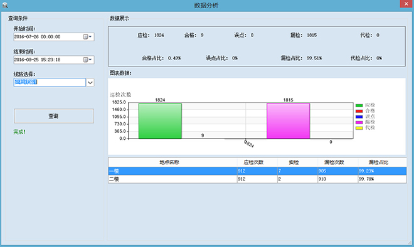
Task: Click the red 合格 legend swatch
Action: pos(359,111)
